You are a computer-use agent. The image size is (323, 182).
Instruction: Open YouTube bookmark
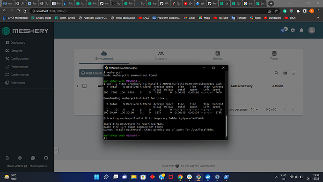[x=220, y=18]
